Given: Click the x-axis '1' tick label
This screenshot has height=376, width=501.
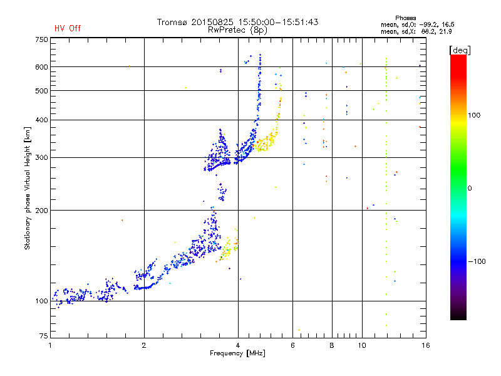Looking at the screenshot, I should tap(50, 345).
